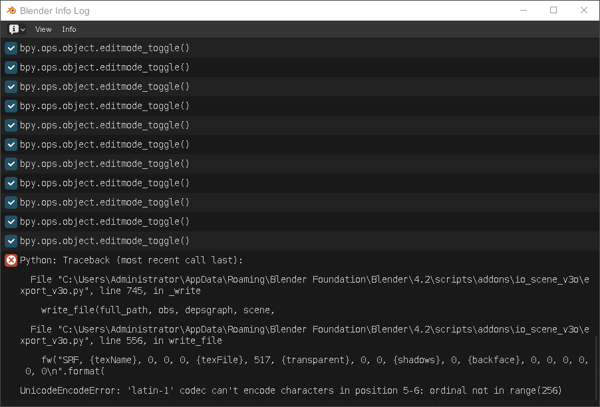Click checkmark icon on the eighth editmode_toggle row
The width and height of the screenshot is (600, 407).
coord(11,183)
